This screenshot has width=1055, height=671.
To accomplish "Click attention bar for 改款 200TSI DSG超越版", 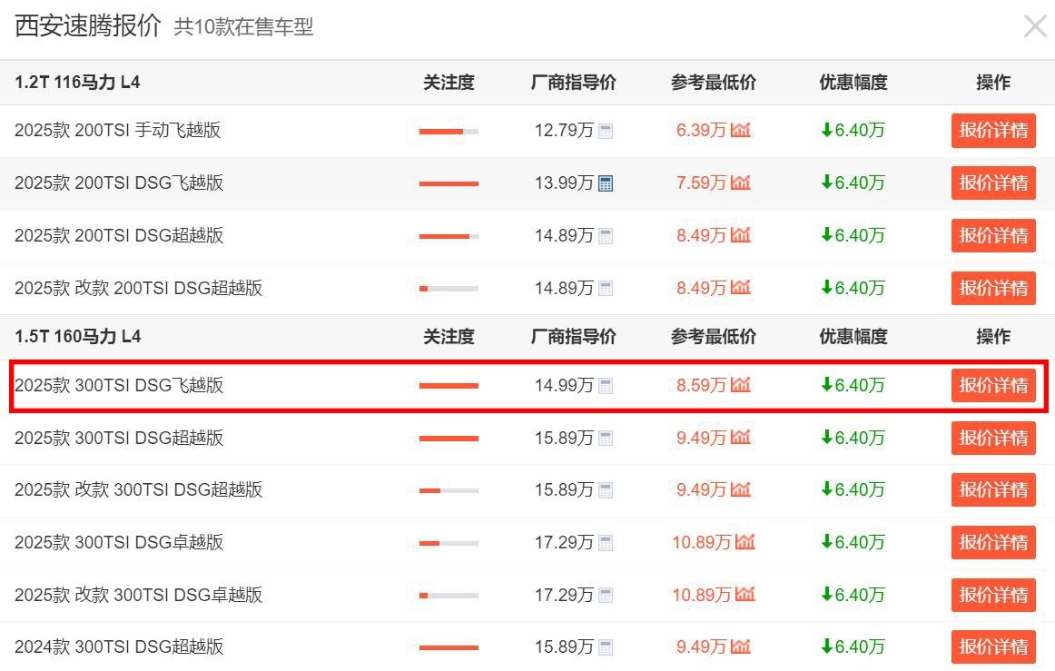I will tap(449, 289).
